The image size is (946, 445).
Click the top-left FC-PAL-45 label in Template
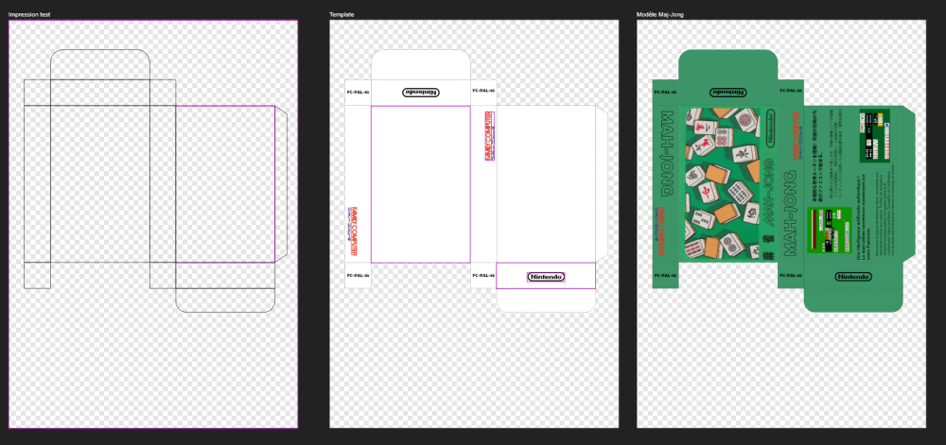tap(358, 93)
